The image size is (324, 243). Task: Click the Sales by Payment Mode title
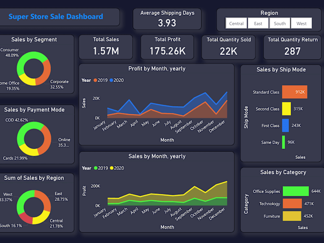click(34, 110)
